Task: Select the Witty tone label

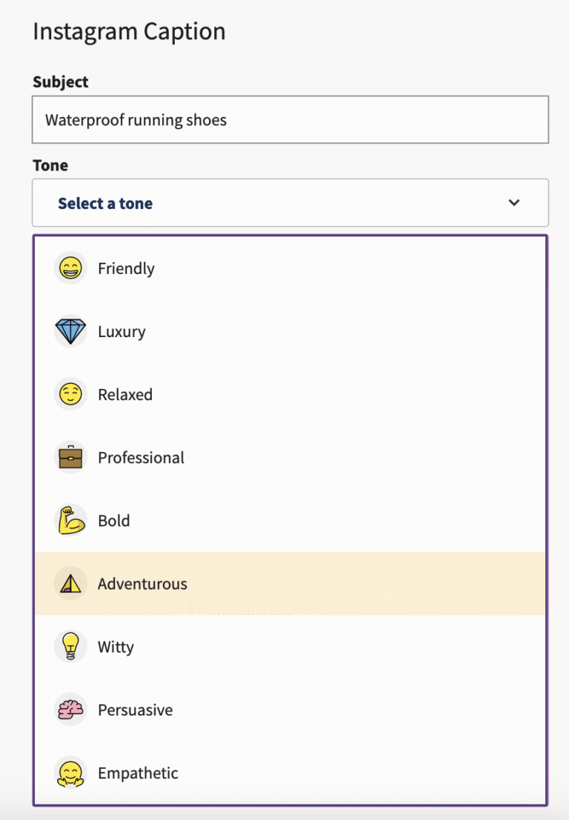Action: [116, 647]
